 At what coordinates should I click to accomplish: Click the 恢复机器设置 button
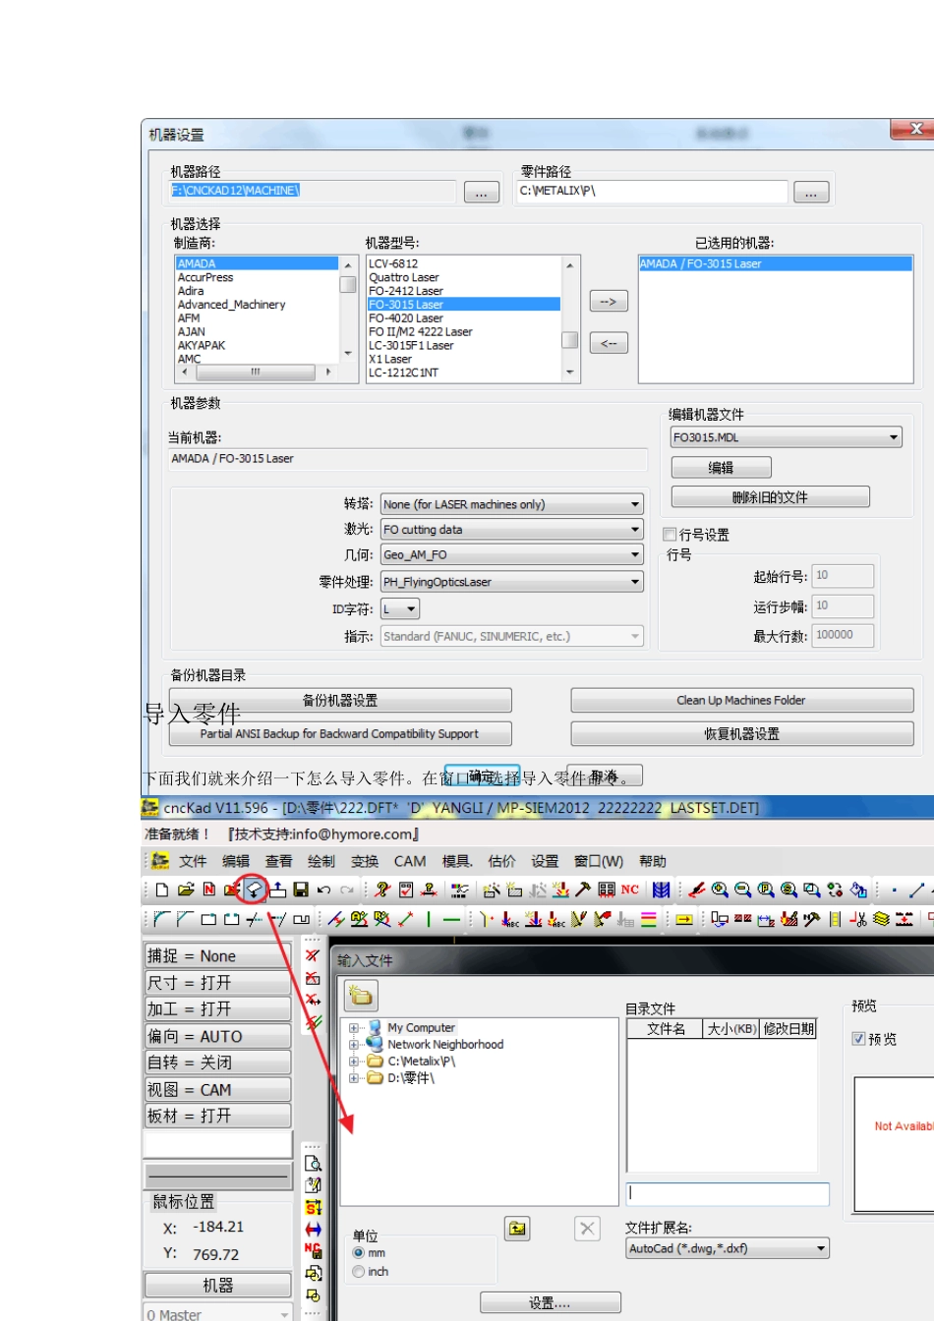point(741,734)
